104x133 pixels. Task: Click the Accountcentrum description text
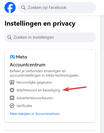44,73
